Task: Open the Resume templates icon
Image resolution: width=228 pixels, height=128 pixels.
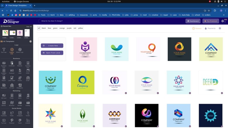Action: click(x=20, y=63)
